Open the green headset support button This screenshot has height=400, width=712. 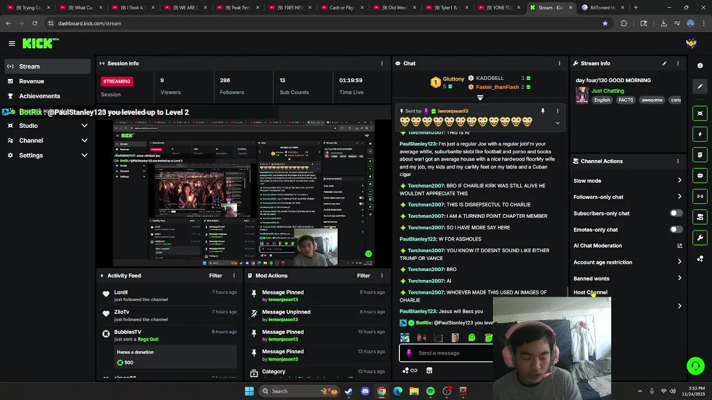(695, 366)
